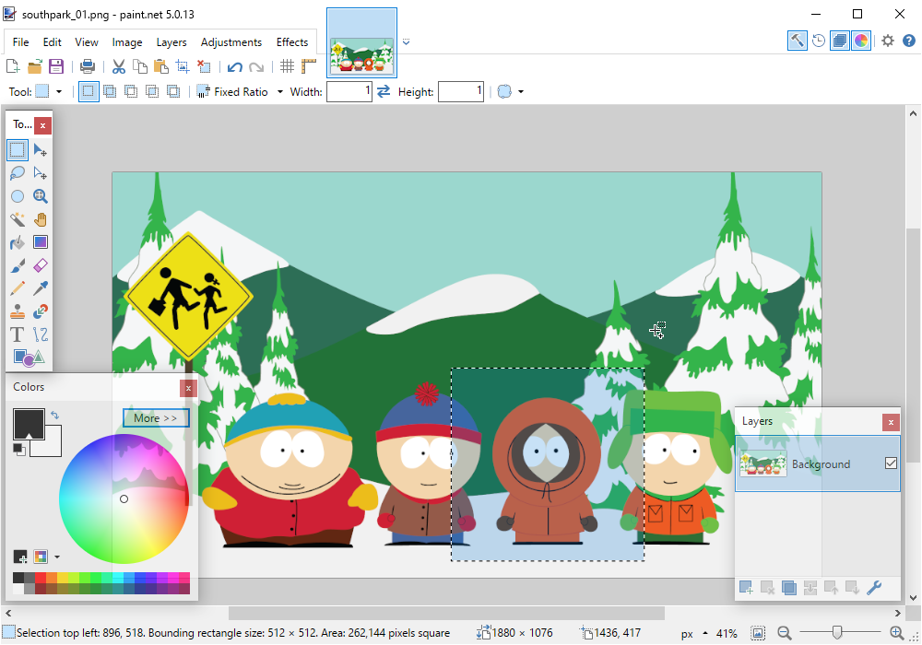Choose Add (union) selection mode button
Image resolution: width=922 pixels, height=645 pixels.
click(110, 91)
